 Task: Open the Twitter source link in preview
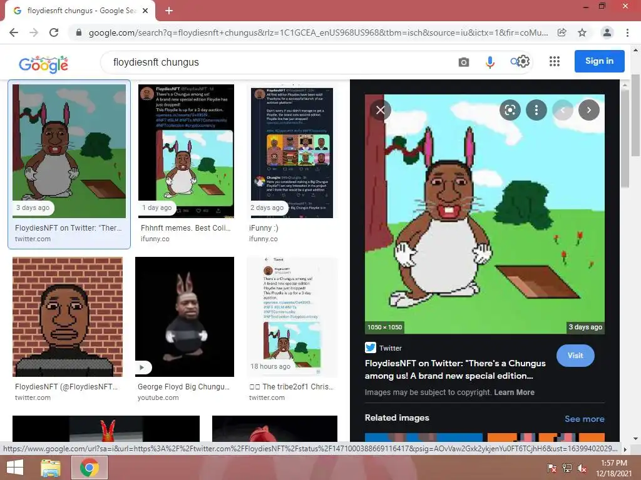tap(384, 347)
